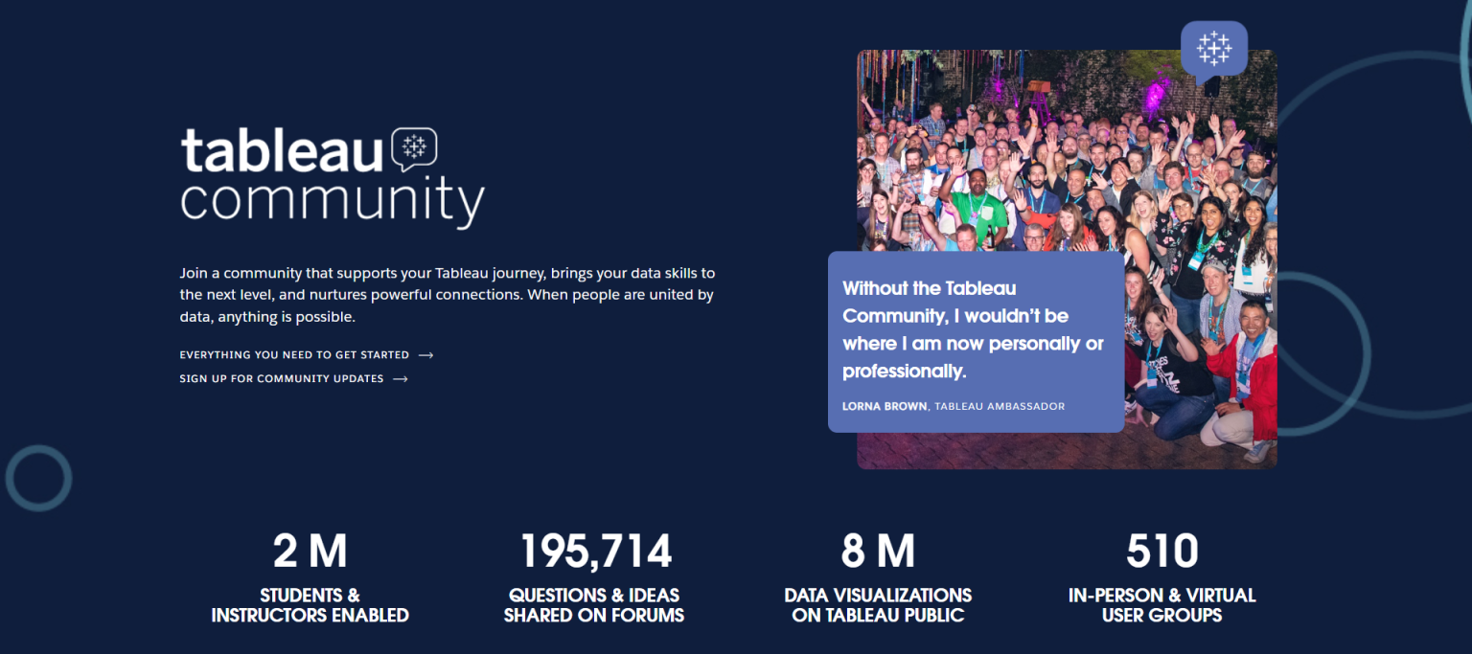
Task: Click the speech bubble icon beside the tableau logo
Action: (x=414, y=148)
